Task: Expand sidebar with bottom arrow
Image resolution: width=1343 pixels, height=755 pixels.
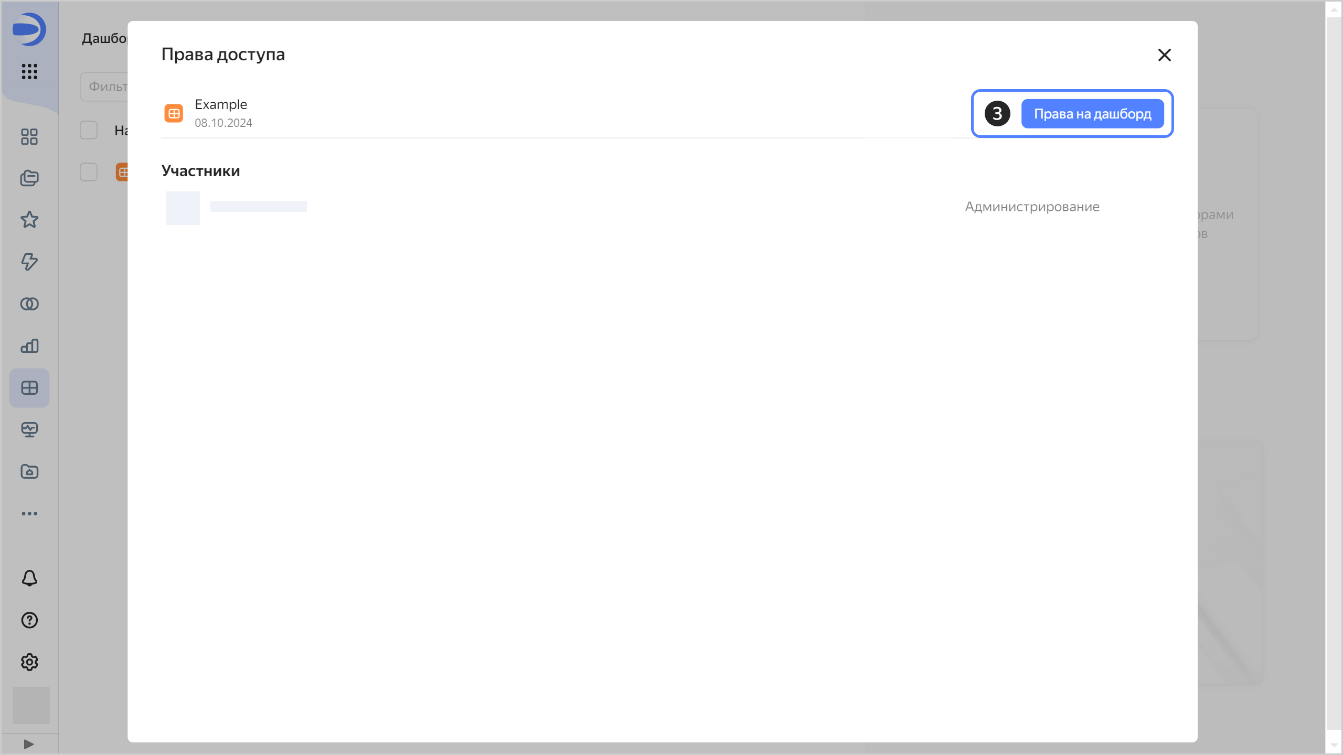Action: click(x=29, y=744)
